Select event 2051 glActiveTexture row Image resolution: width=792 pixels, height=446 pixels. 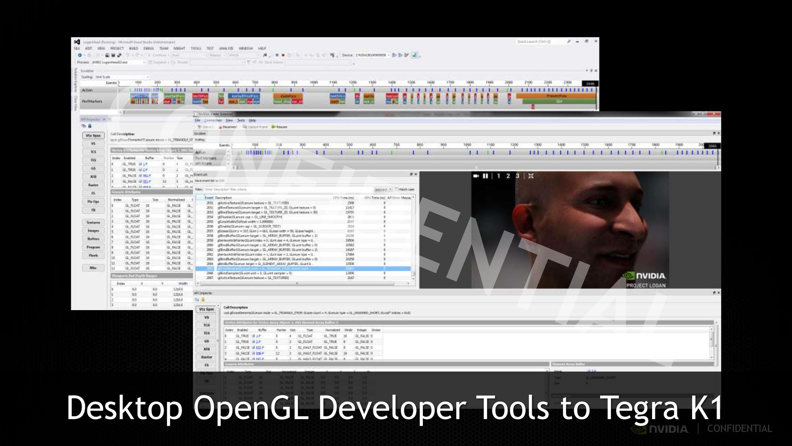303,203
